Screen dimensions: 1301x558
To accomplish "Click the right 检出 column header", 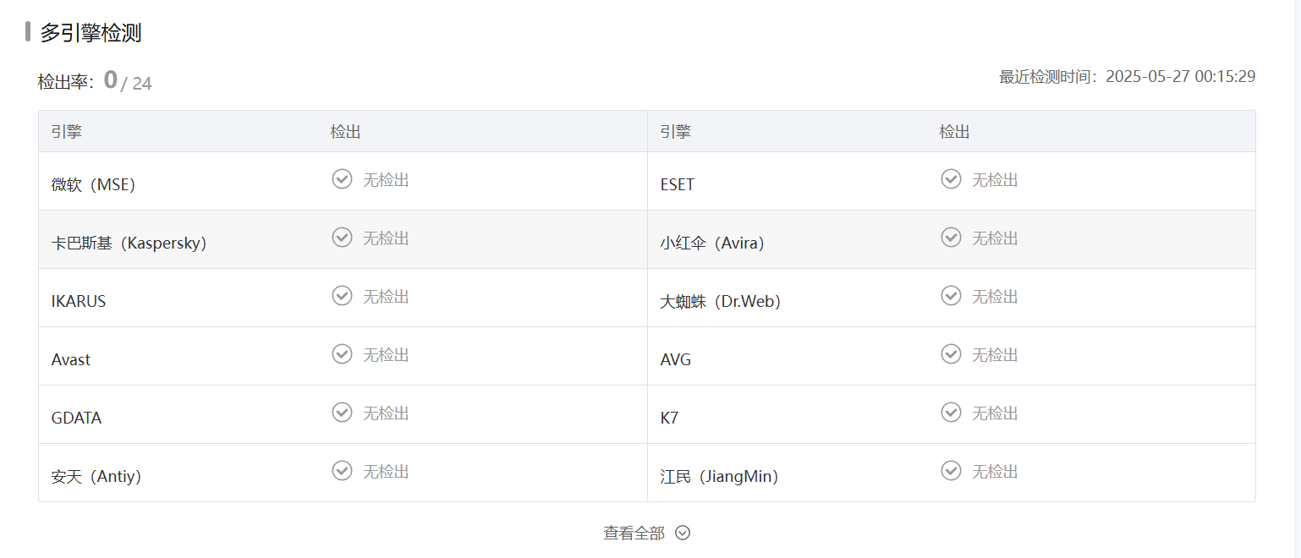I will click(x=954, y=132).
